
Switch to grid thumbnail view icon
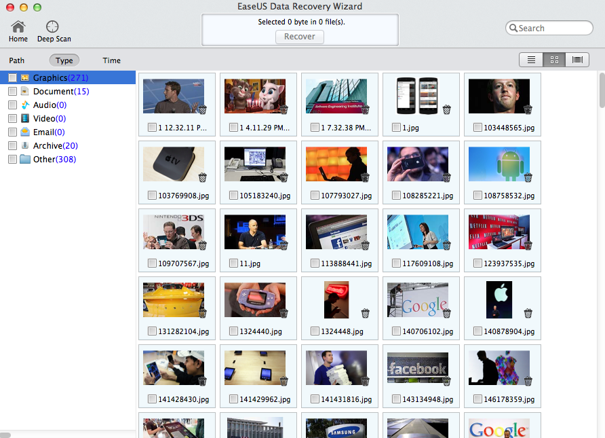(x=554, y=60)
